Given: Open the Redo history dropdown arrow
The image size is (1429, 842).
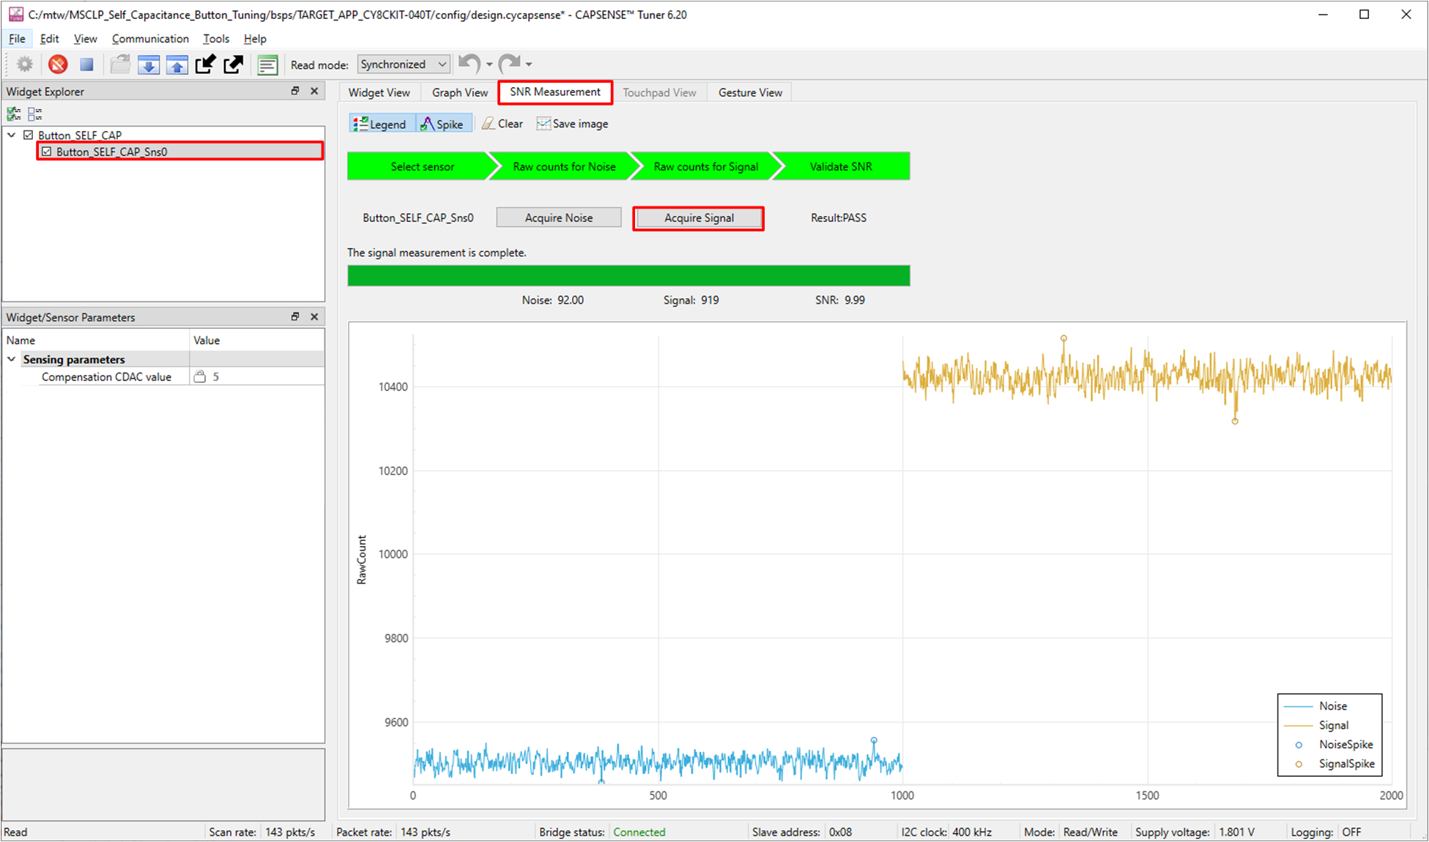Looking at the screenshot, I should (x=529, y=64).
